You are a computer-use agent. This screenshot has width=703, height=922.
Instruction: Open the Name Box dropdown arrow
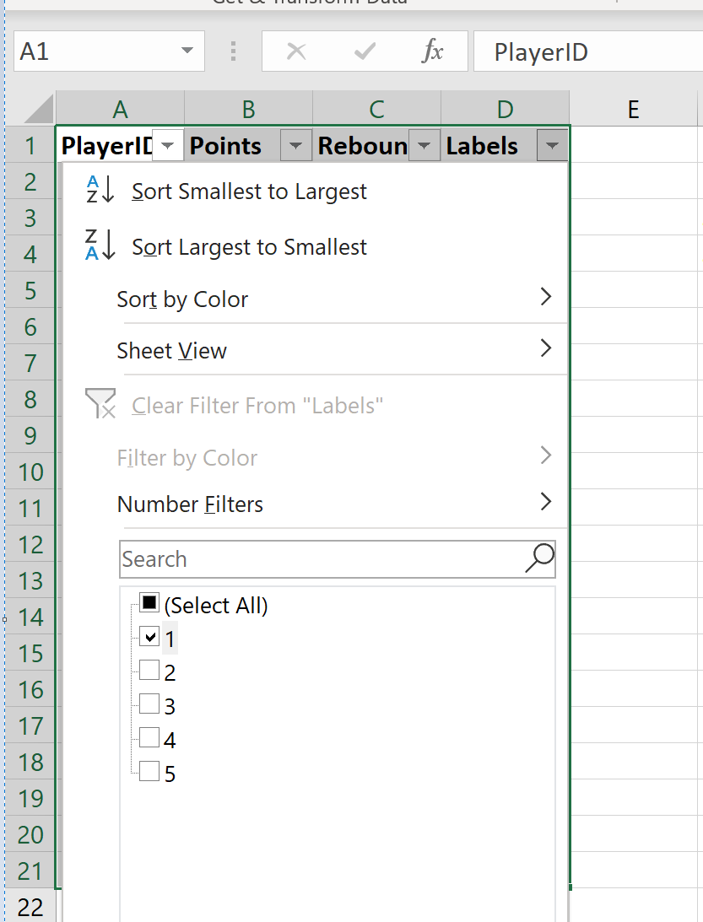[x=187, y=52]
